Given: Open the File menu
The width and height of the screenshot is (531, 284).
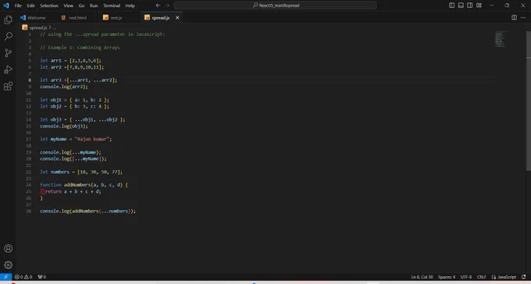Looking at the screenshot, I should pos(18,5).
